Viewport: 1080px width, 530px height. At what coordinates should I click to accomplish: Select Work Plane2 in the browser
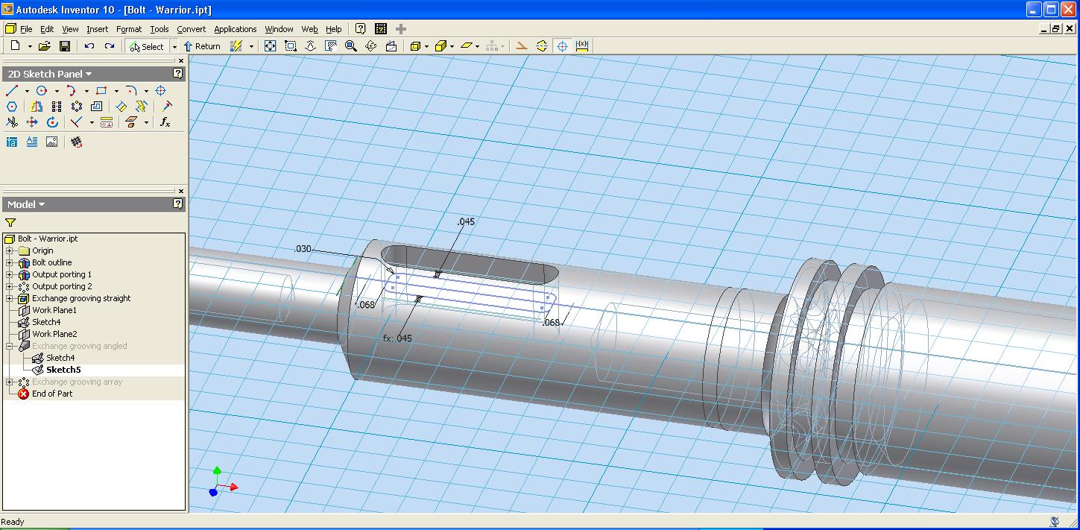[54, 334]
